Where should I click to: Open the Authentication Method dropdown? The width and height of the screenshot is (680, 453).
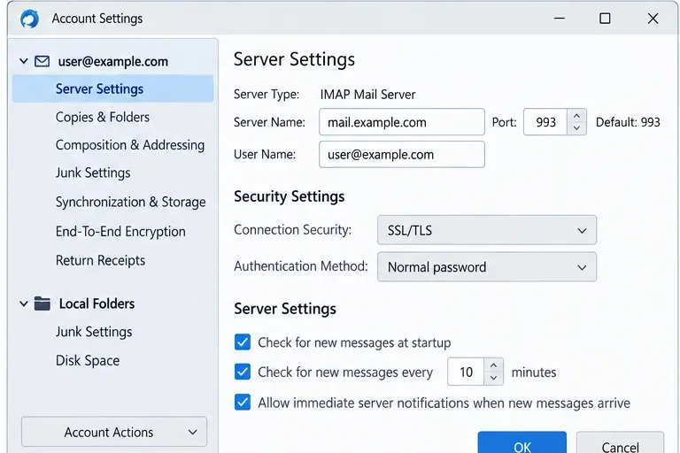pos(487,266)
